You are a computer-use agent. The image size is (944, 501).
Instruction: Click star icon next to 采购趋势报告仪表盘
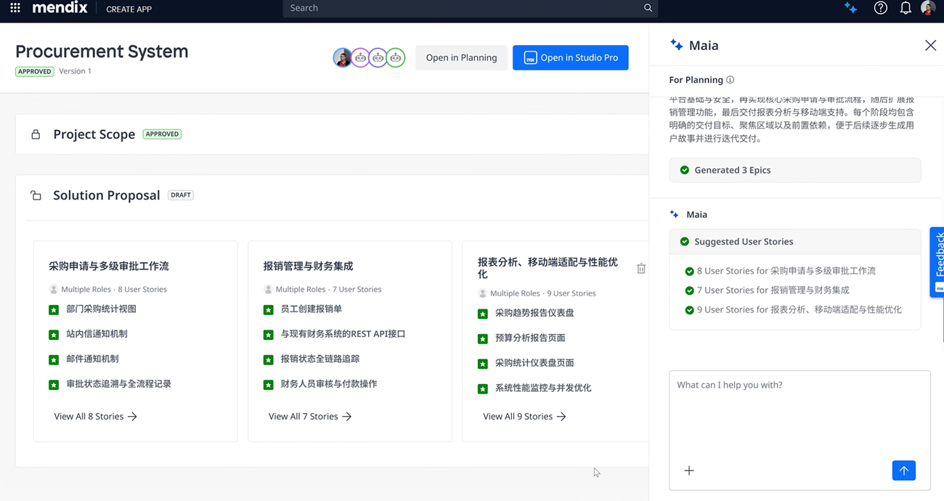pos(482,314)
